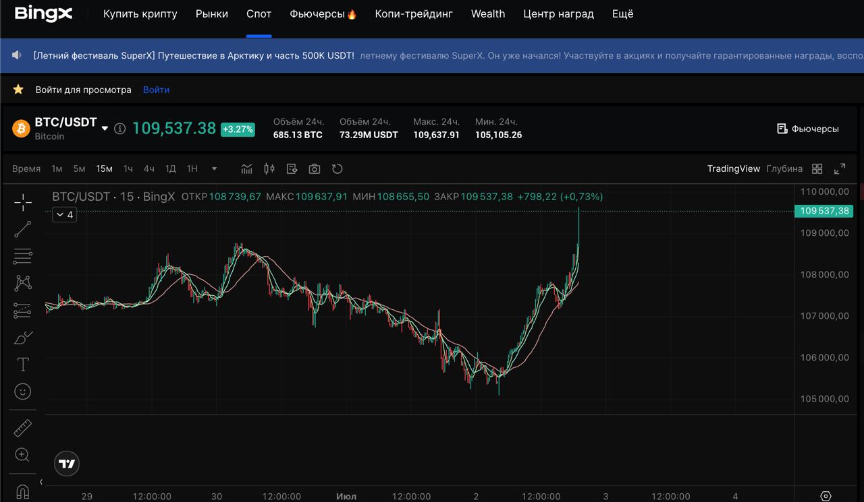Toggle the magnet mode tool
Screen dimensions: 864x502
[x=22, y=492]
